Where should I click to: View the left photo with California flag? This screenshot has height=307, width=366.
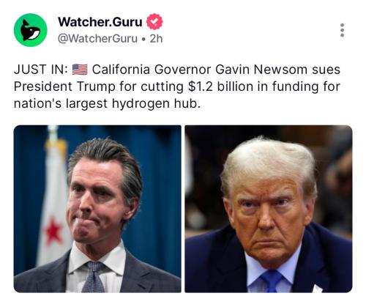97,209
